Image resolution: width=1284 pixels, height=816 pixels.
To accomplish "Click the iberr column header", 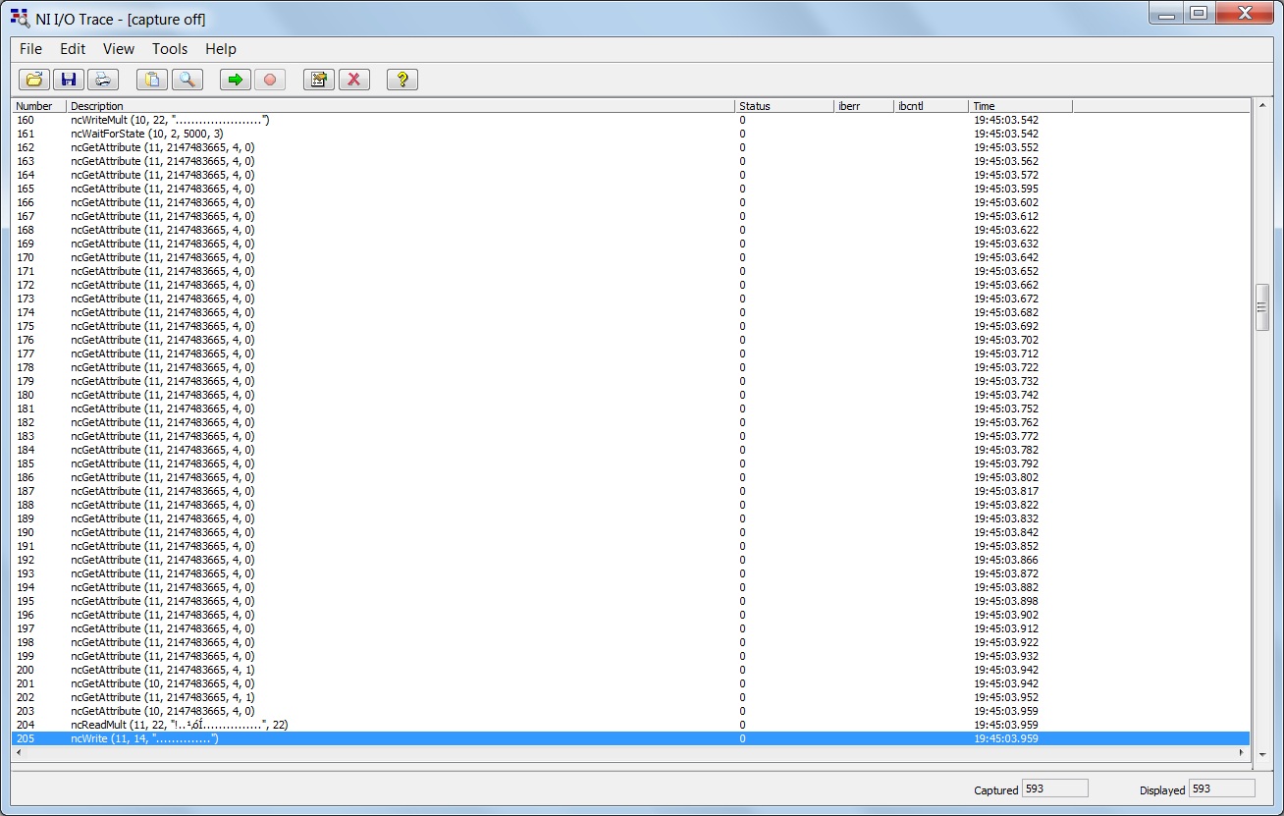I will pos(864,106).
